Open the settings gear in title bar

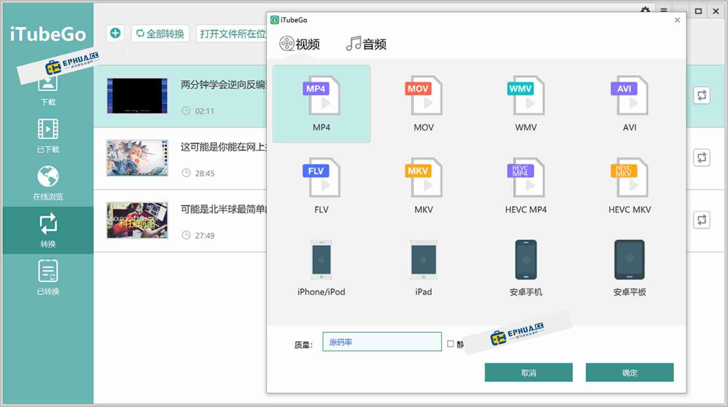645,10
